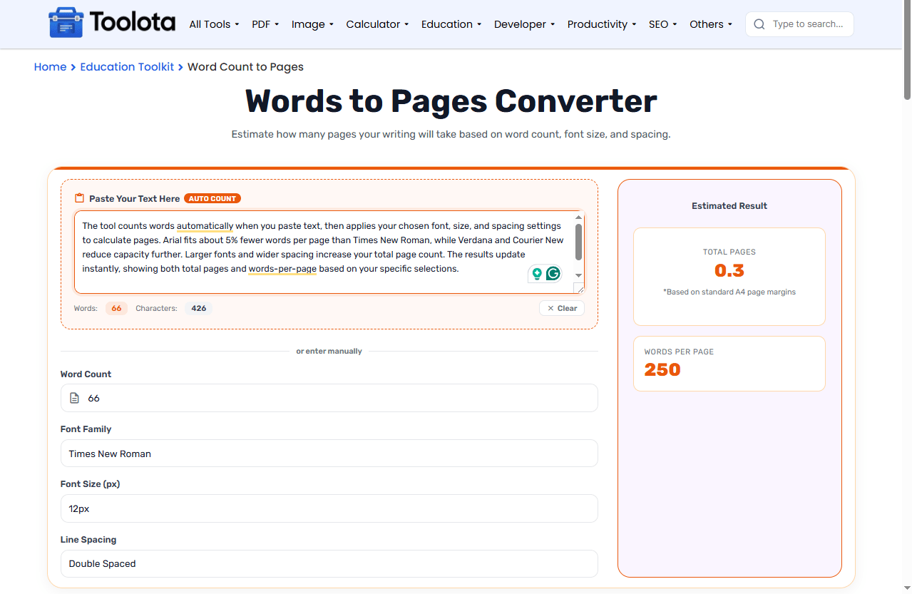
Task: Click the Toolota toolbox logo icon
Action: point(66,23)
